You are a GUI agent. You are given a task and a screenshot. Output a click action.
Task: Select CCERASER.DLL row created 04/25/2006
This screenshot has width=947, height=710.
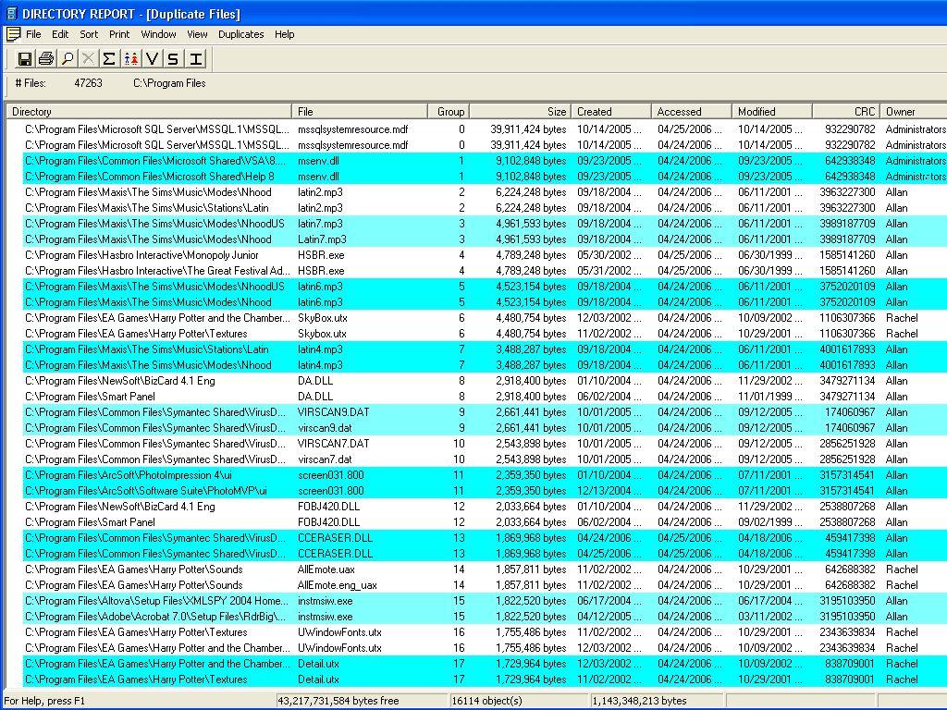point(485,553)
